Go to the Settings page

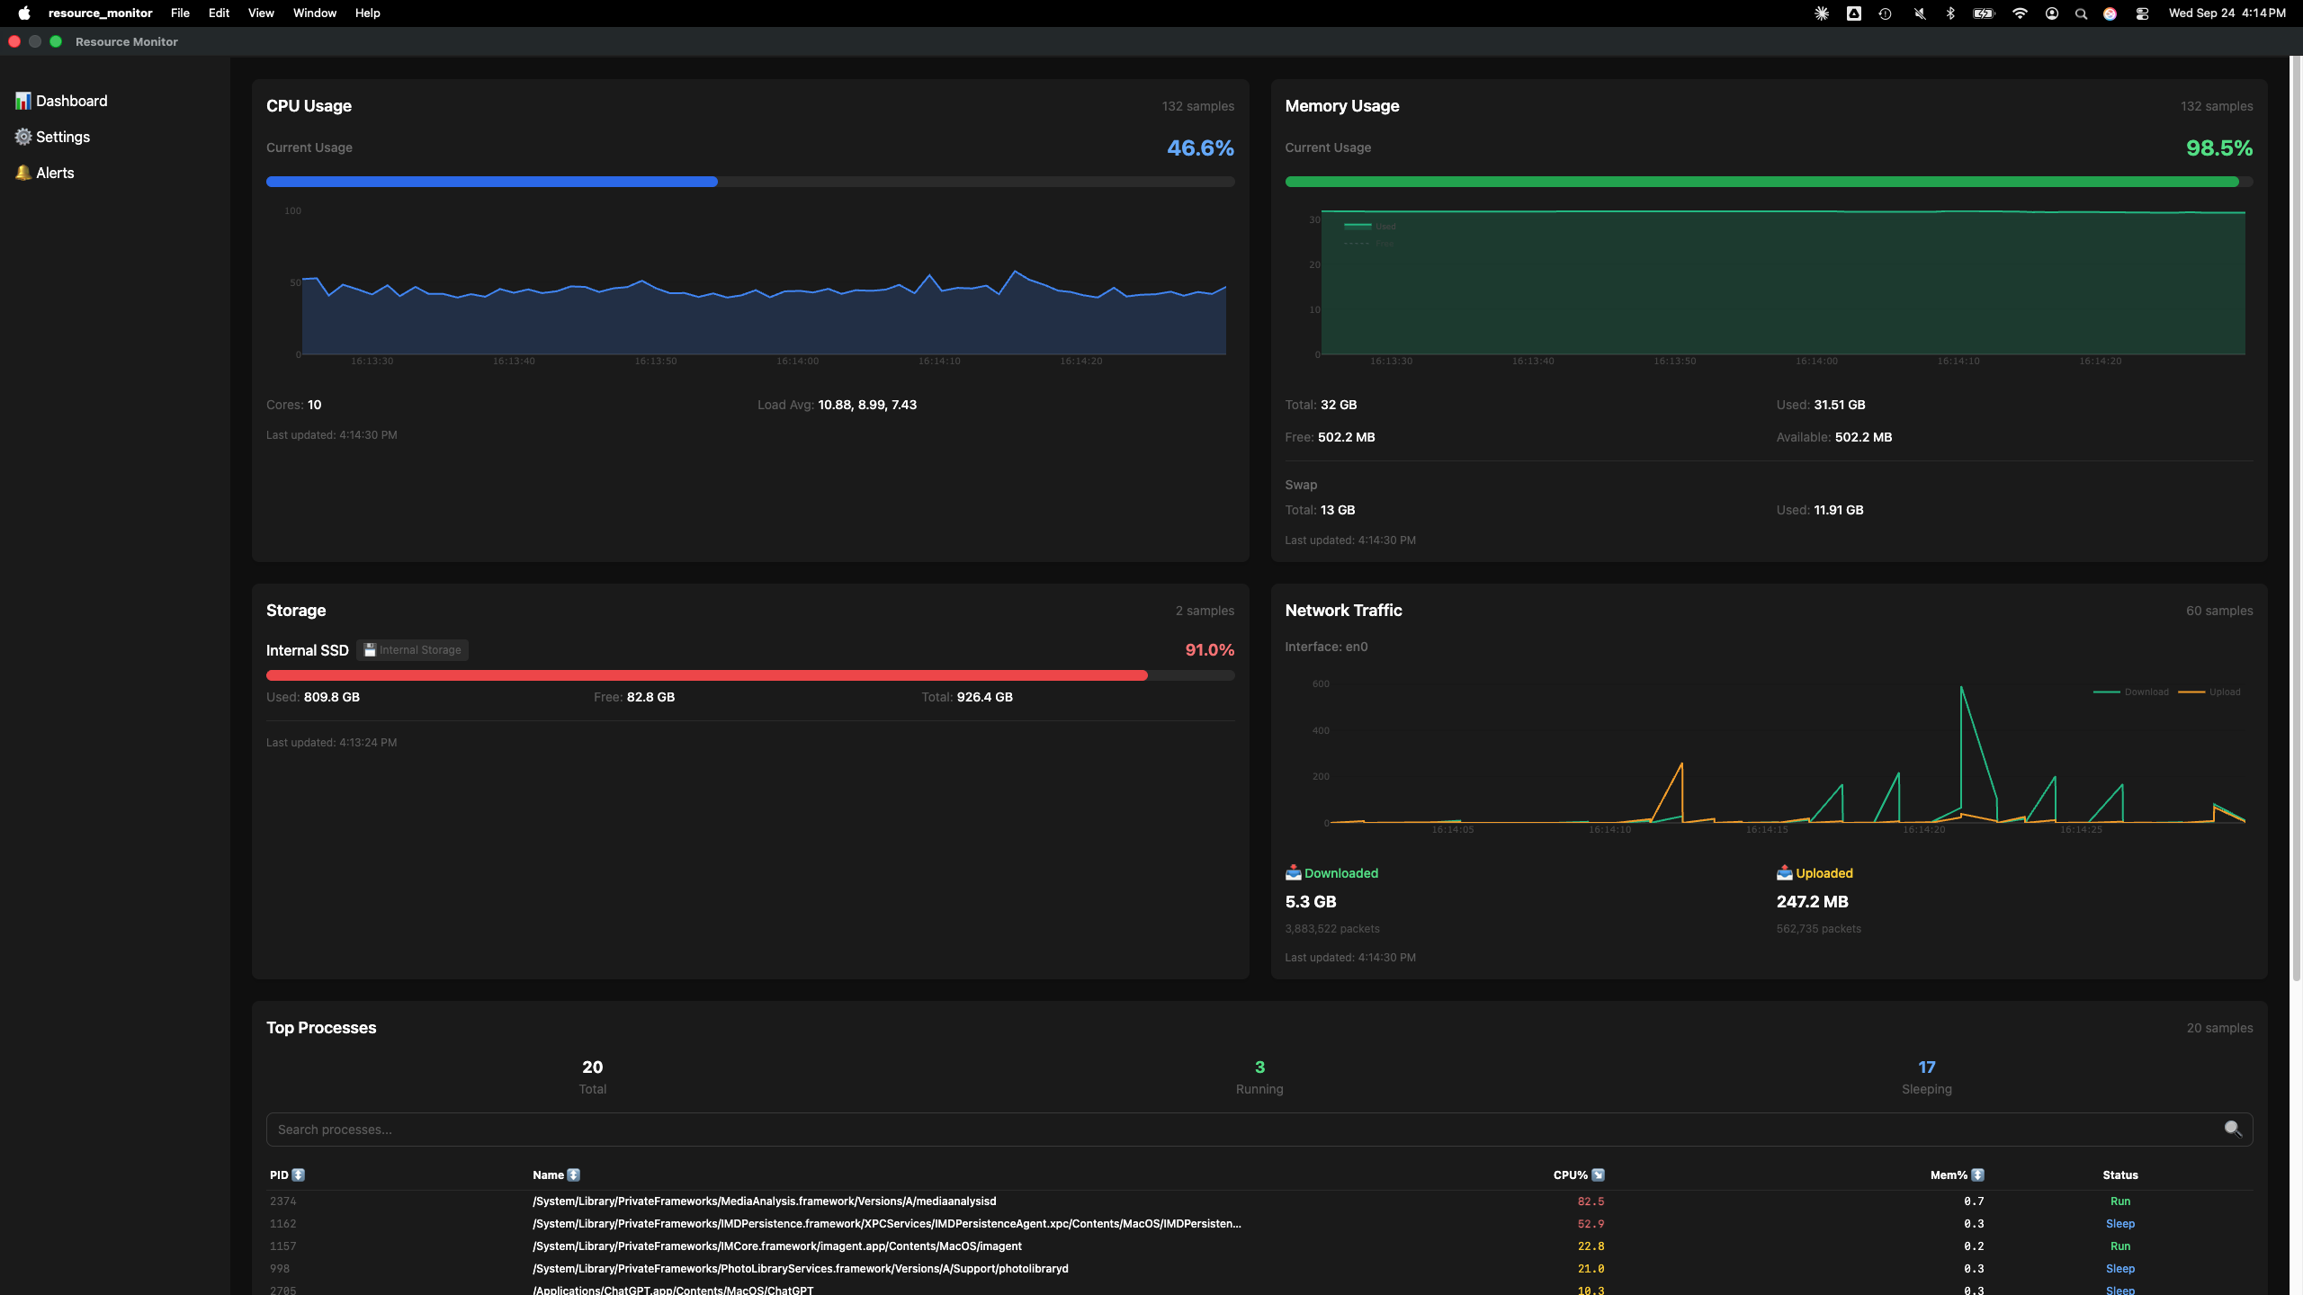pyautogui.click(x=63, y=137)
